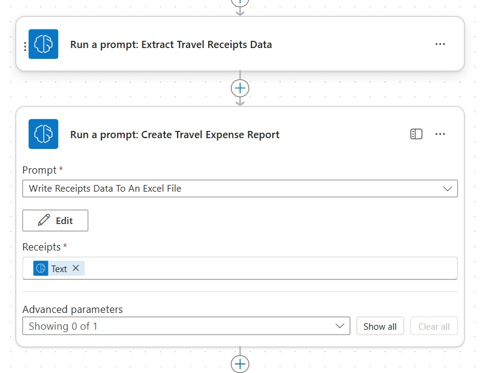
Task: Select the 'Run a prompt: Create Travel Expense Report' title
Action: pyautogui.click(x=175, y=135)
